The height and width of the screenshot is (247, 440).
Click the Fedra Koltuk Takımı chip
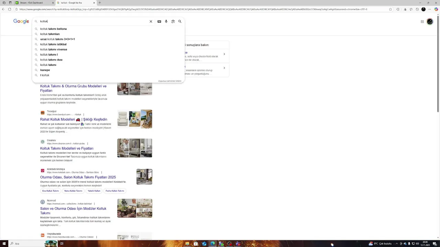pyautogui.click(x=115, y=191)
